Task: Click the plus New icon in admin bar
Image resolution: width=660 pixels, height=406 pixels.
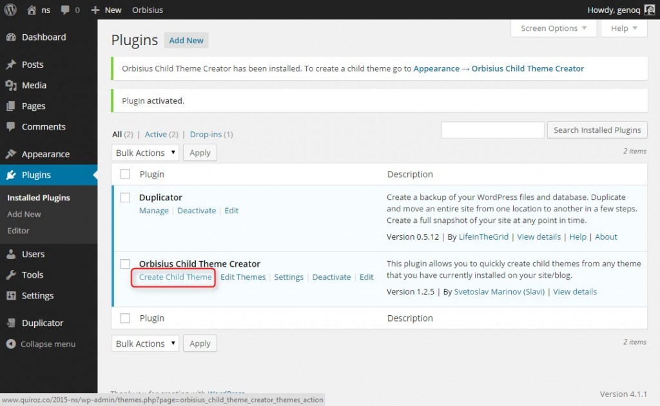Action: [95, 10]
